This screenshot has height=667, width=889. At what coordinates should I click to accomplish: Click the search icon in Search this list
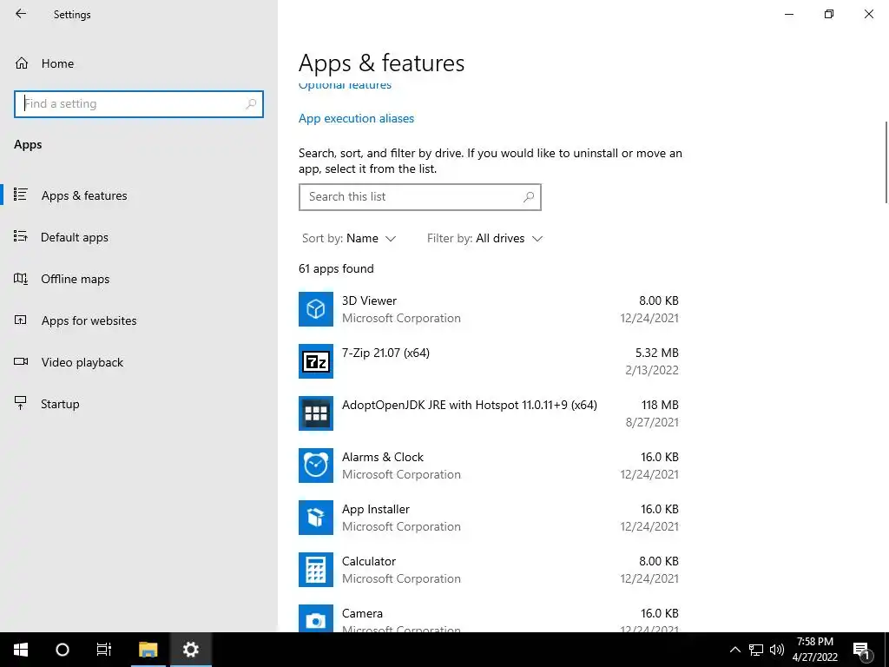(x=529, y=197)
